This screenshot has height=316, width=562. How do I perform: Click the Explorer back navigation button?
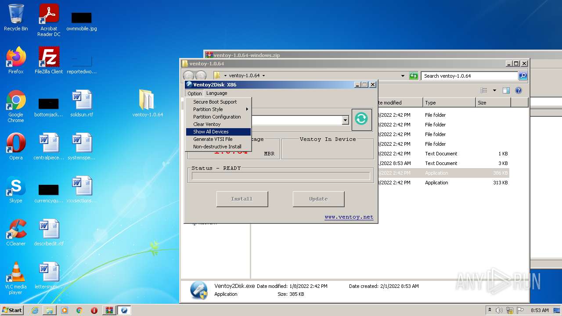click(189, 75)
